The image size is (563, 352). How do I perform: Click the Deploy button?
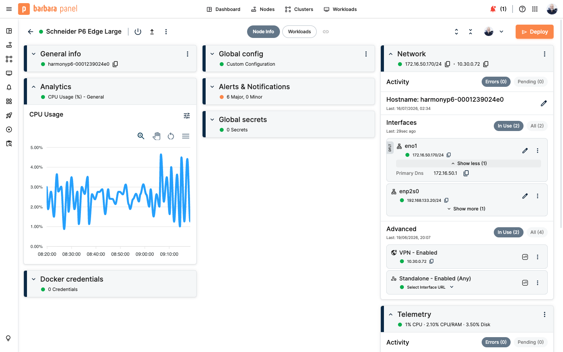click(534, 32)
